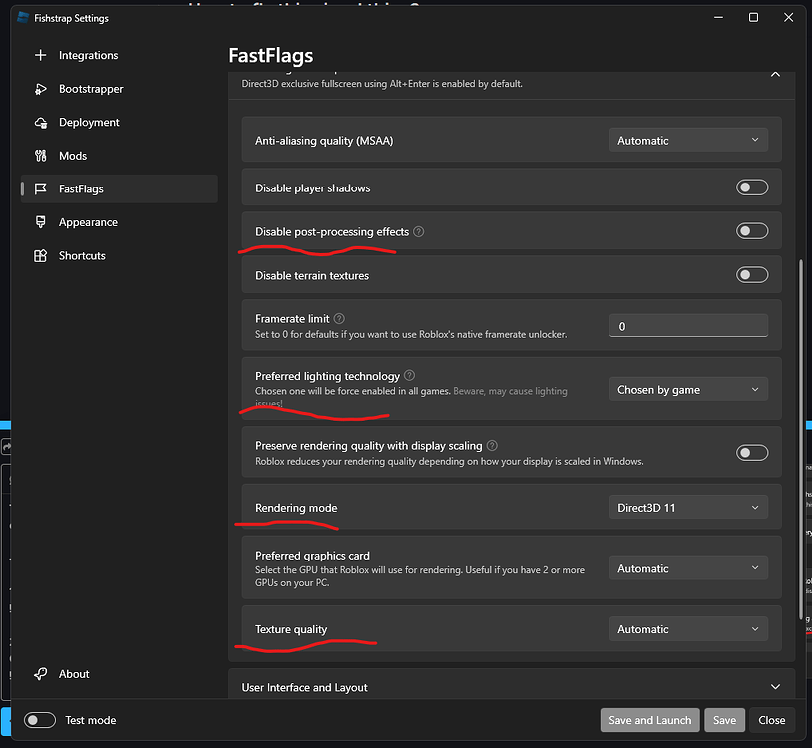Open the Integrations page
Image resolution: width=812 pixels, height=748 pixels.
point(119,55)
